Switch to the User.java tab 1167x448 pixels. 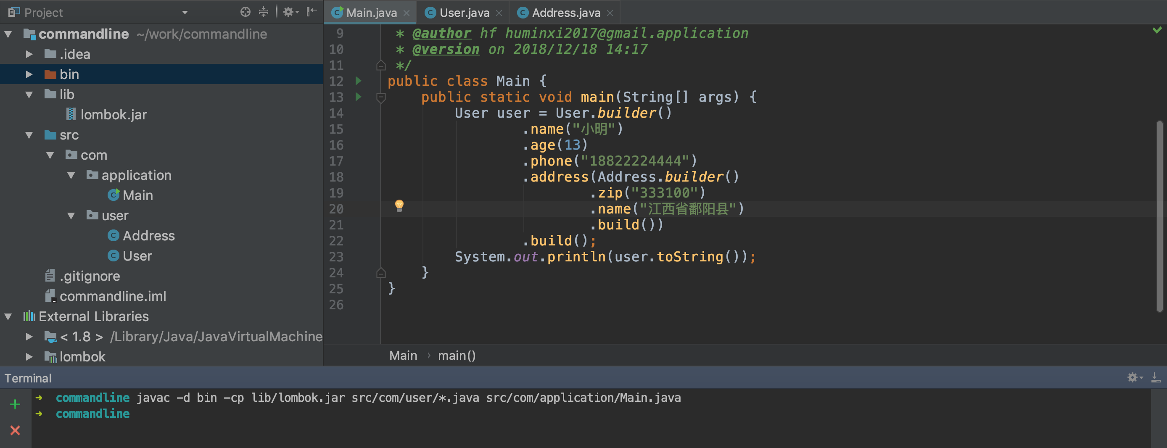[x=464, y=13]
